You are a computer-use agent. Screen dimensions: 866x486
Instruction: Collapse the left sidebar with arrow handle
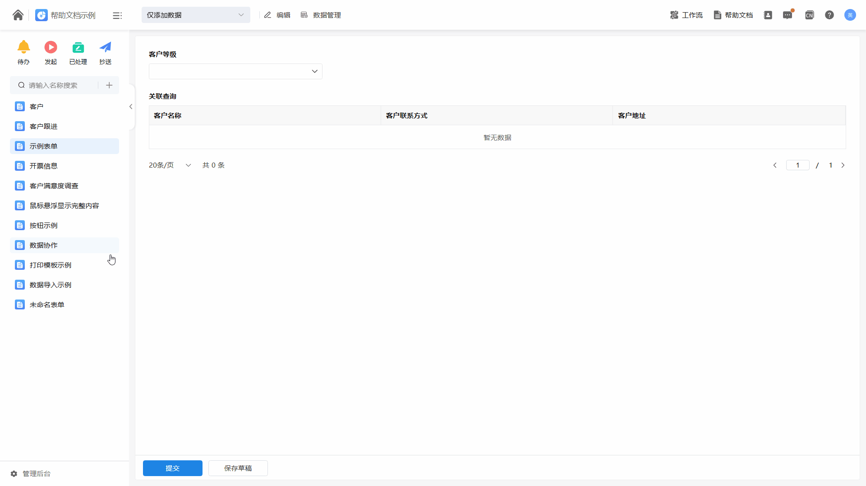pos(131,107)
